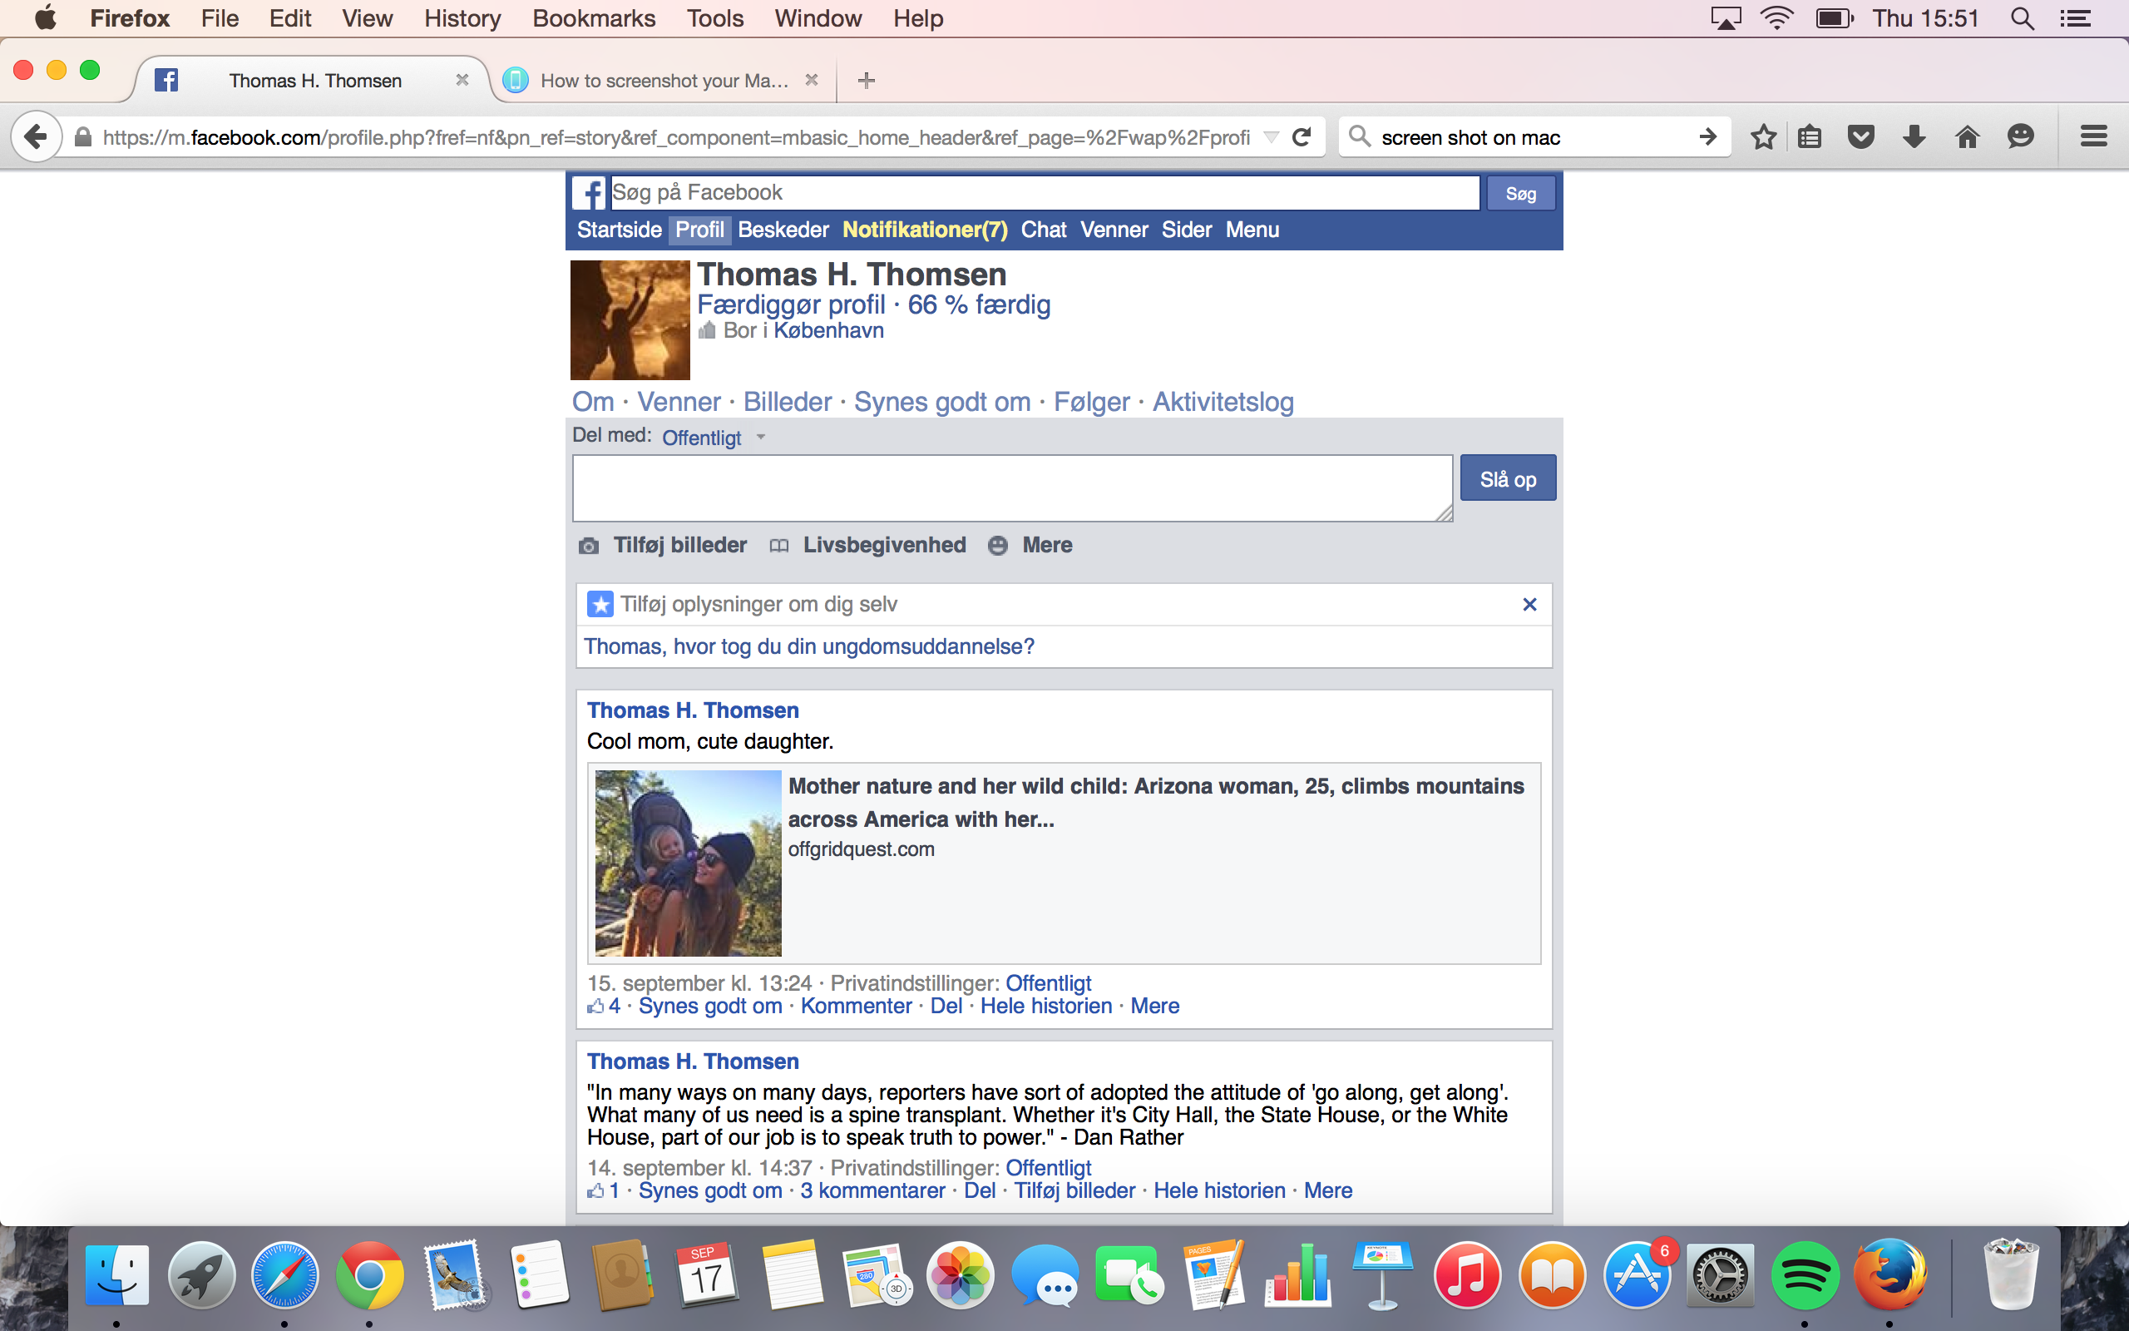Open the History menu in the menu bar
This screenshot has width=2129, height=1331.
tap(462, 18)
